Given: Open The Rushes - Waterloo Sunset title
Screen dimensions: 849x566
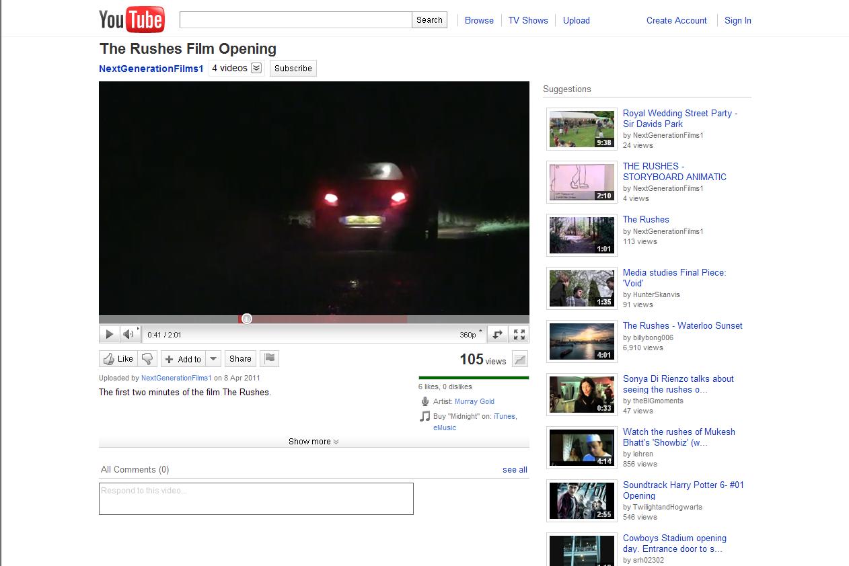Looking at the screenshot, I should (683, 326).
